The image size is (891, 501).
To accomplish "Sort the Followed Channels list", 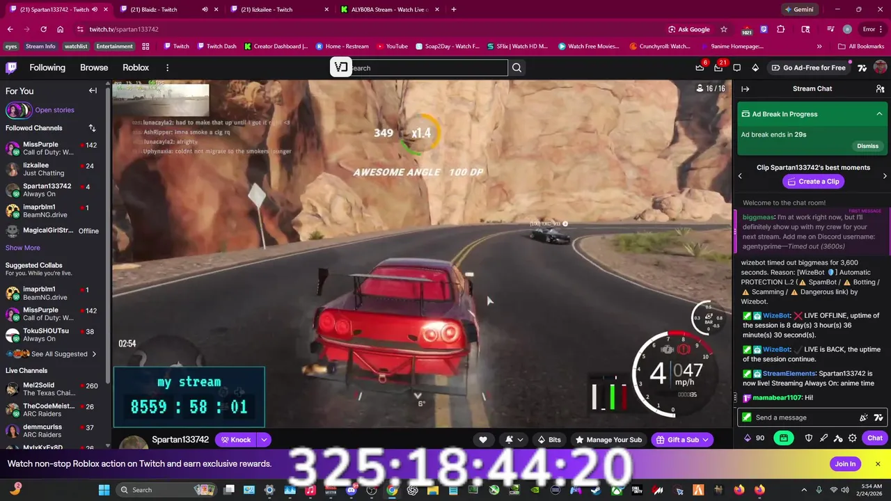I will [92, 128].
